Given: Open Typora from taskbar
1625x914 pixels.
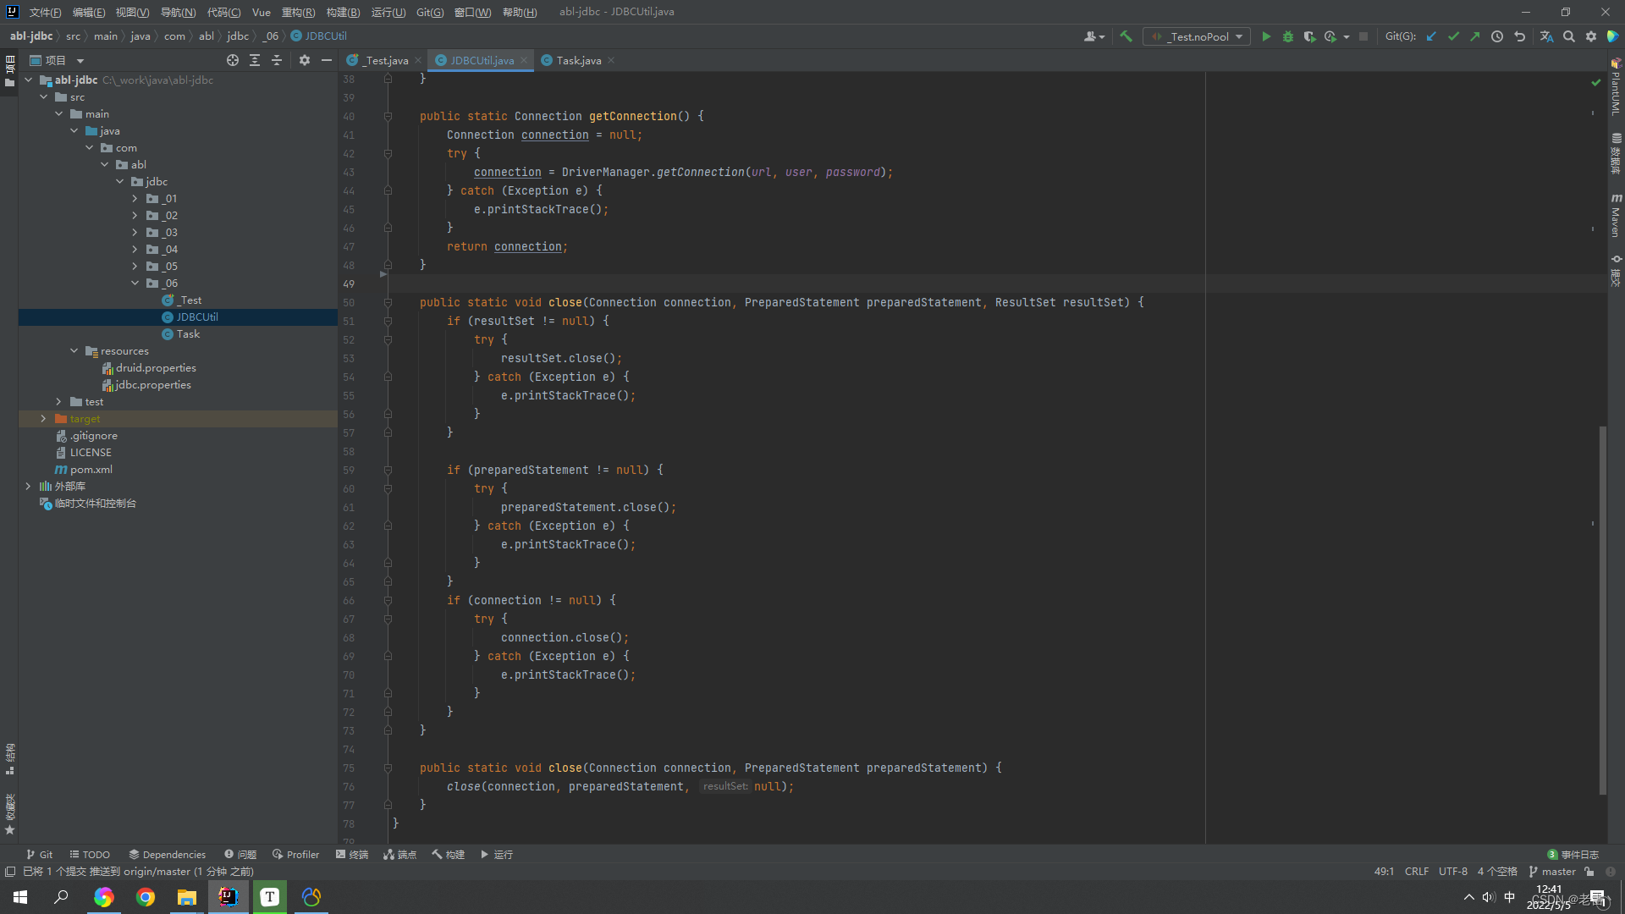Looking at the screenshot, I should (x=269, y=897).
